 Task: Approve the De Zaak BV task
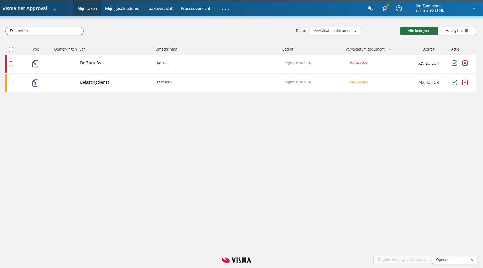(x=454, y=63)
